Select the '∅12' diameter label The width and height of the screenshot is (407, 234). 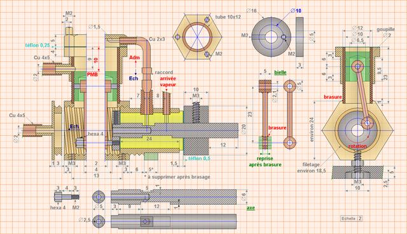pyautogui.click(x=357, y=28)
